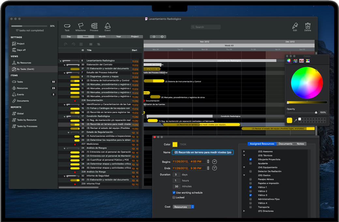Switch timeline to Month view
The height and width of the screenshot is (222, 339).
[102, 37]
